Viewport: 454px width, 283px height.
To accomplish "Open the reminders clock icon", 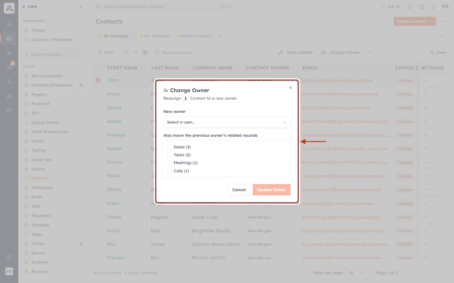I will pos(422,7).
